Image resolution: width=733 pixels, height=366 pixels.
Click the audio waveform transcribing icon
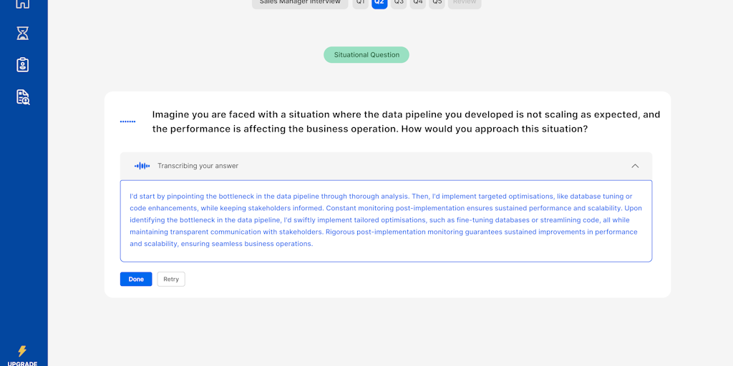point(142,166)
